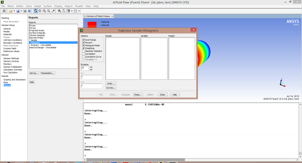Open Graphics and Animations under Results
This screenshot has height=163, width=302.
click(x=14, y=80)
